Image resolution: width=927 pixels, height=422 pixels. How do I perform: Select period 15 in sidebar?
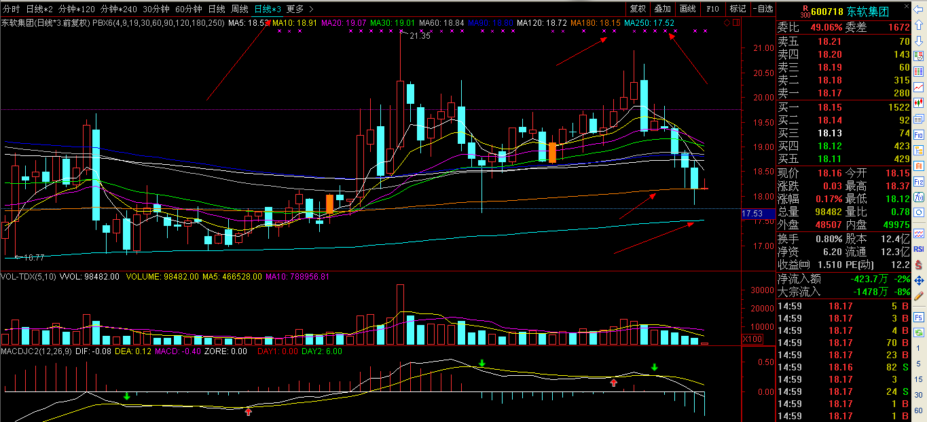918,379
